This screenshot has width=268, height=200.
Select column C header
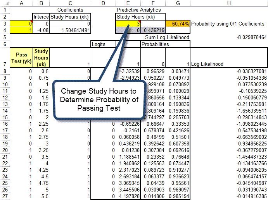click(x=70, y=3)
